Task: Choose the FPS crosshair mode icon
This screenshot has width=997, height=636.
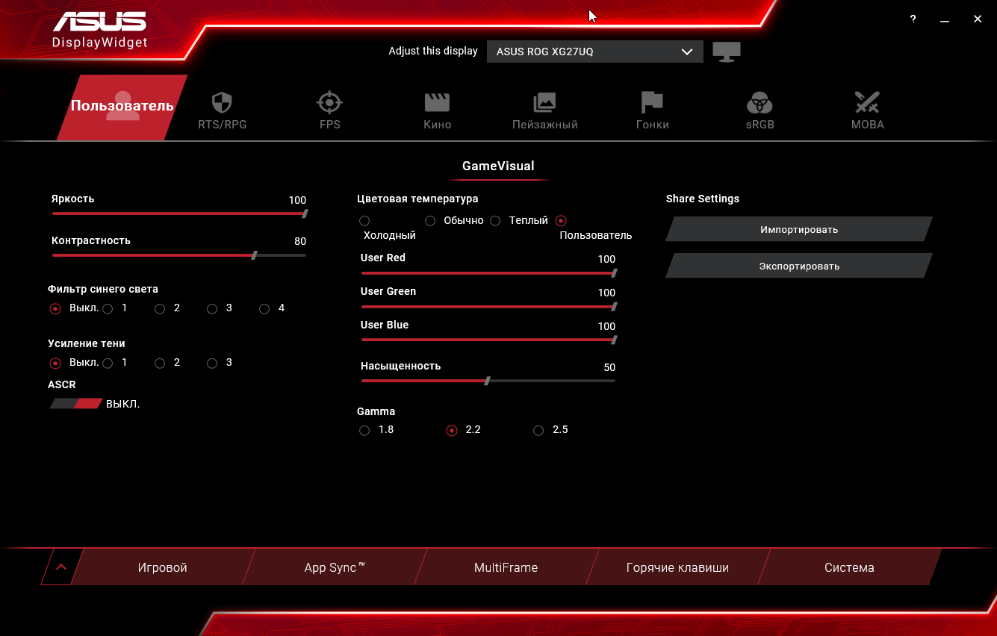Action: [329, 102]
